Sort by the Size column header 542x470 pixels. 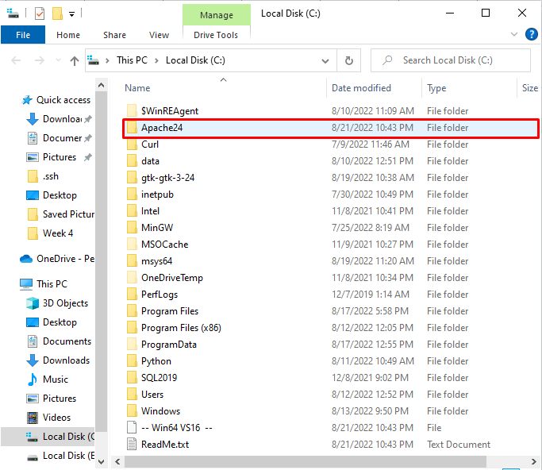tap(530, 88)
